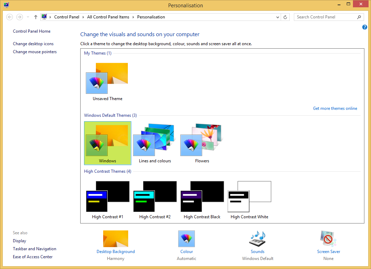Click the Refresh icon in address bar
The height and width of the screenshot is (269, 371).
[285, 17]
